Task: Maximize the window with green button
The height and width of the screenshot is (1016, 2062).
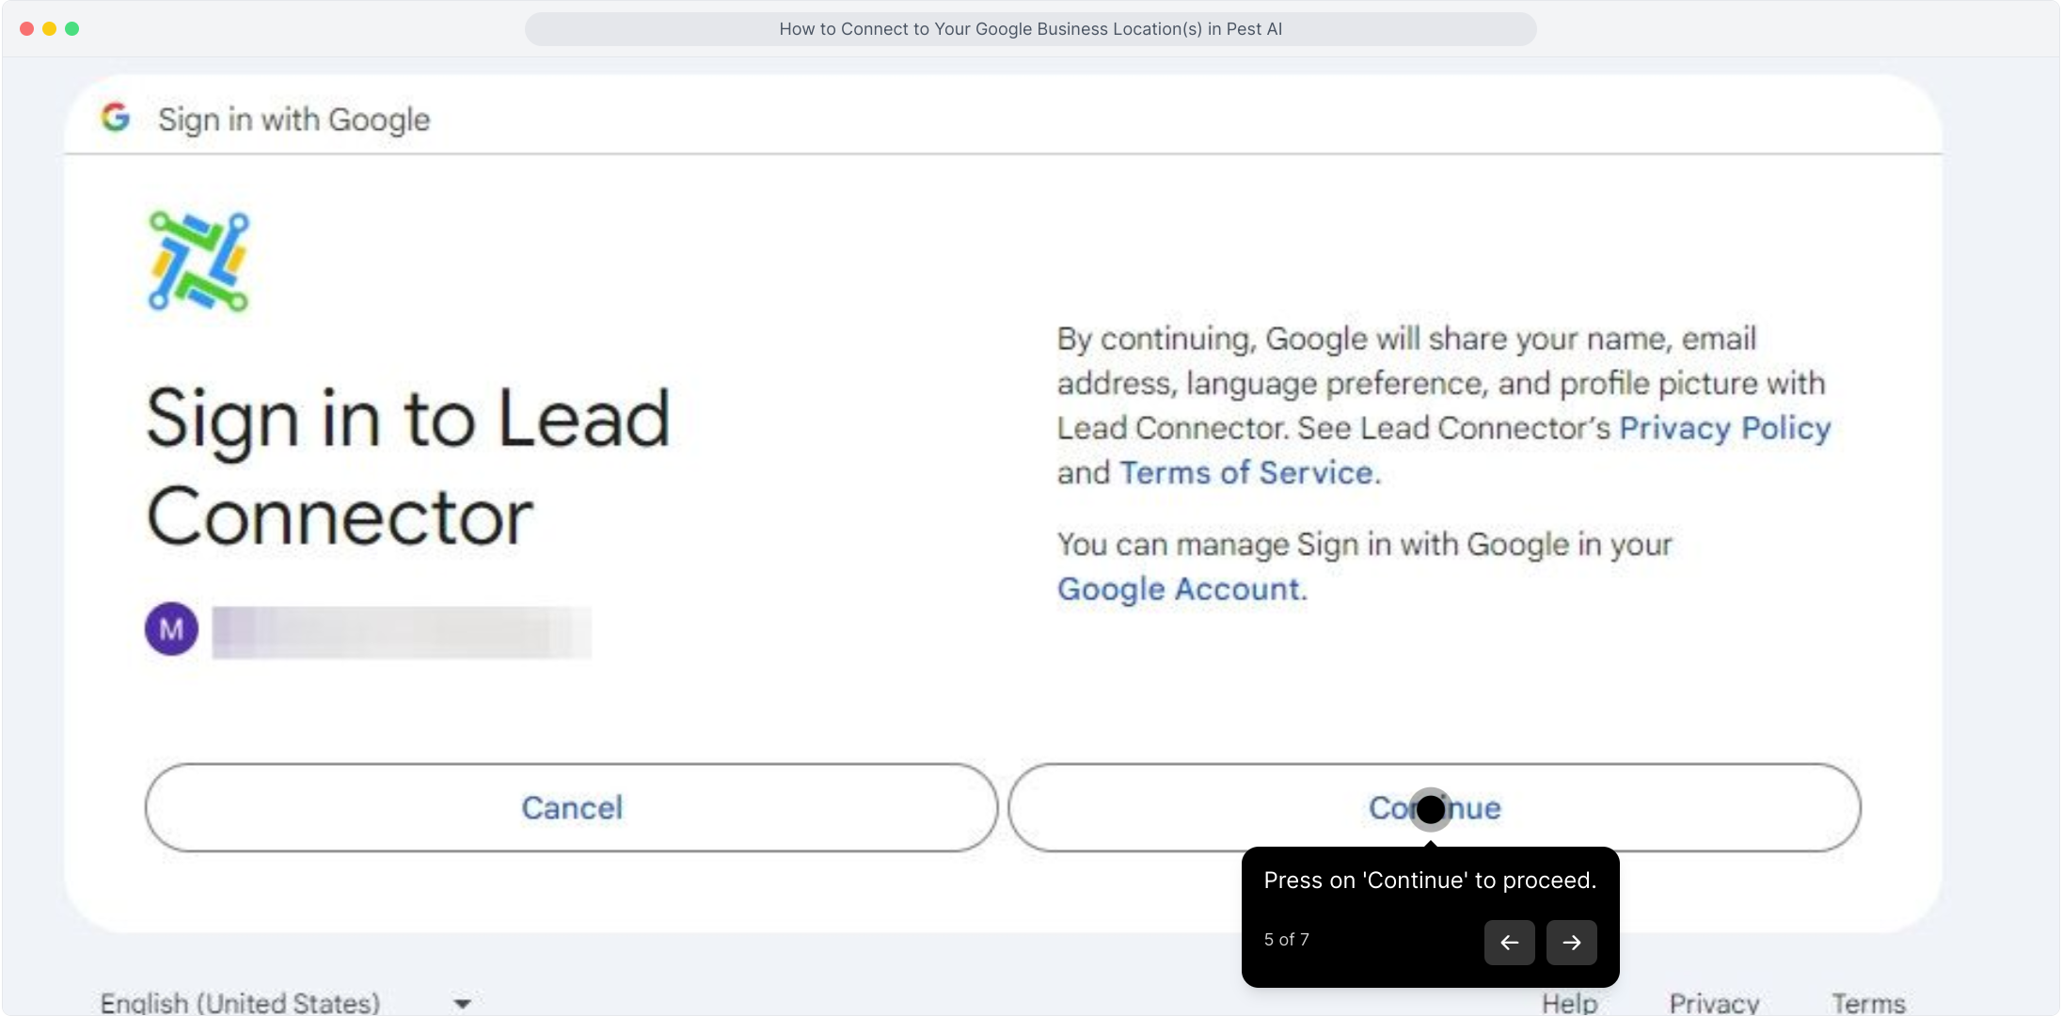Action: [71, 29]
